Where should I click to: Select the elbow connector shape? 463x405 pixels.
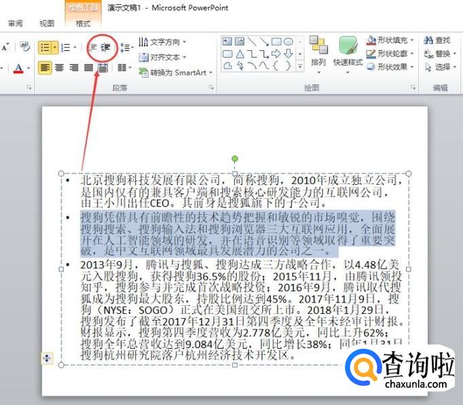(x=252, y=54)
